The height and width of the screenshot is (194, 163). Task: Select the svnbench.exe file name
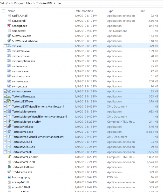[21, 56]
